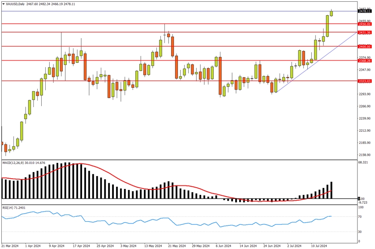The width and height of the screenshot is (375, 249).
Task: Click the 2158.90 price on the axis
Action: click(365, 155)
